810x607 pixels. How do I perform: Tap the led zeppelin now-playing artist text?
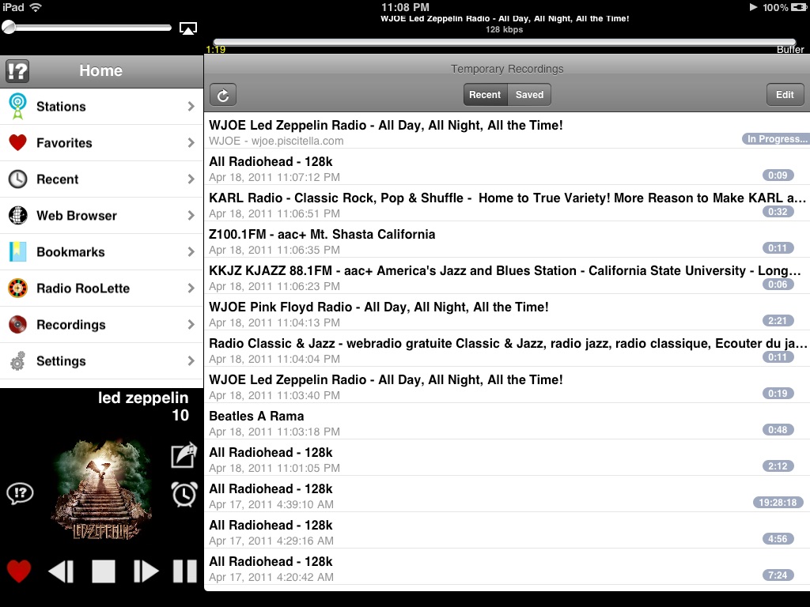[x=143, y=398]
